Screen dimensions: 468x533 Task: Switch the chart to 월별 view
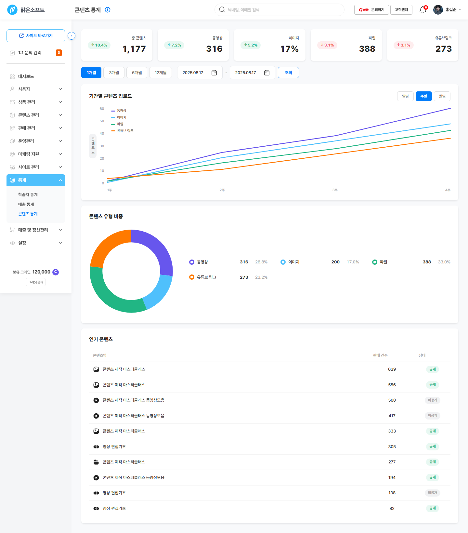[442, 96]
